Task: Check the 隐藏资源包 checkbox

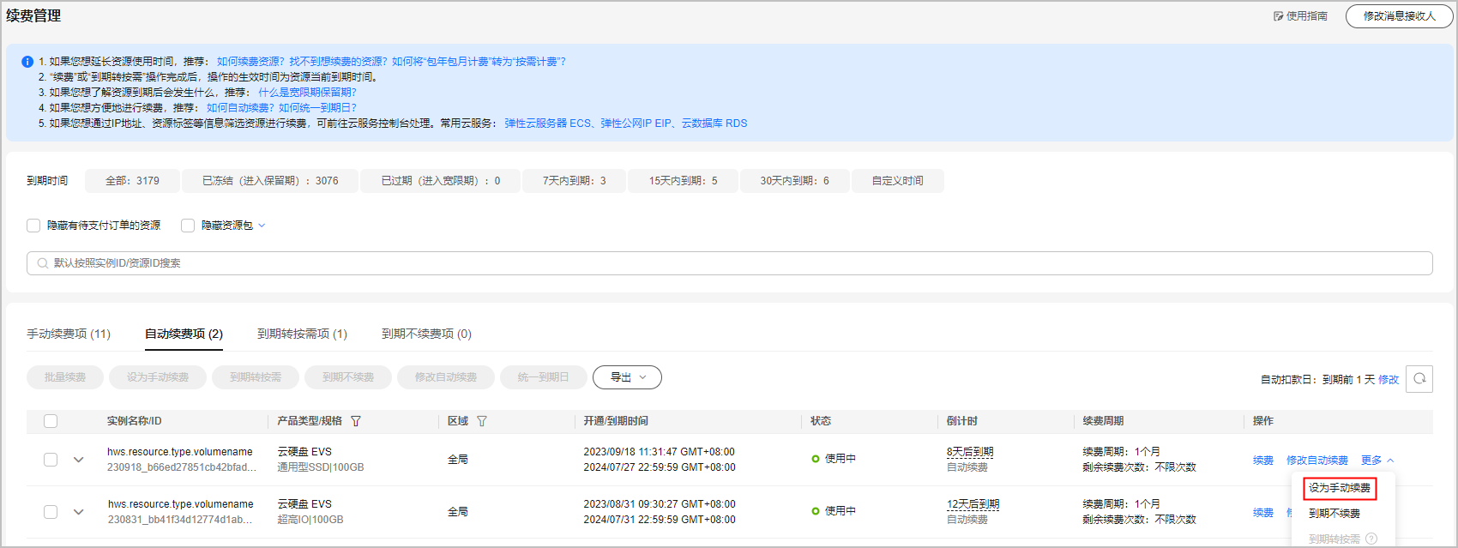Action: click(188, 226)
